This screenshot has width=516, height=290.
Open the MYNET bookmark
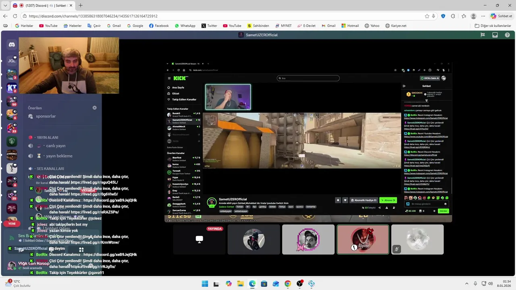[283, 26]
